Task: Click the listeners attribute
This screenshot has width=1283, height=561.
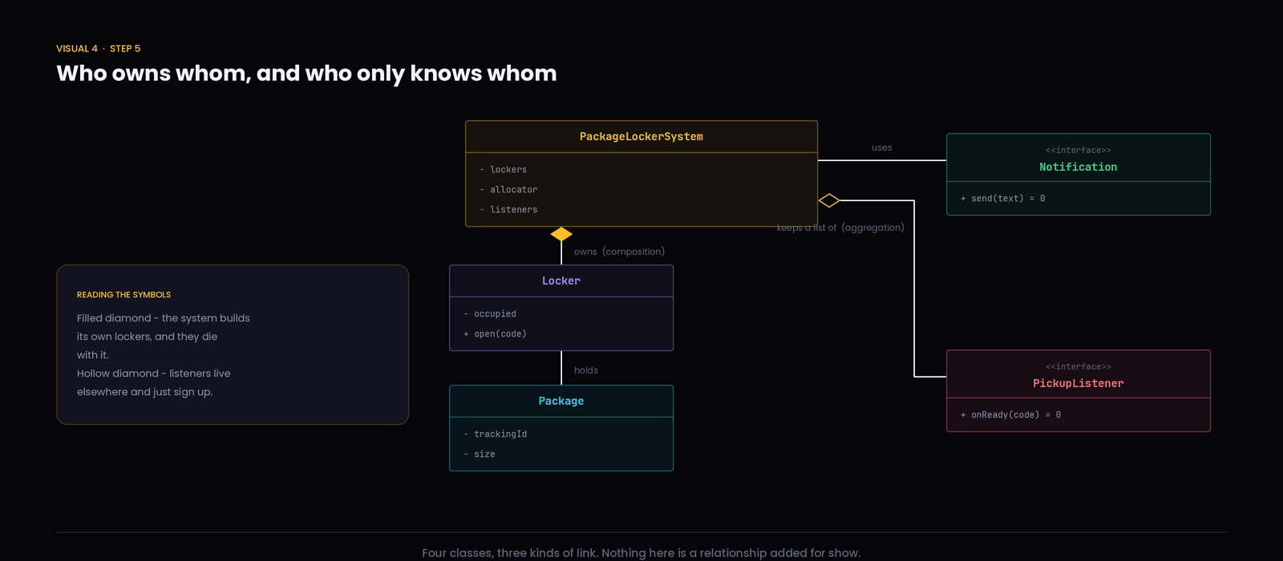Action: click(x=508, y=210)
